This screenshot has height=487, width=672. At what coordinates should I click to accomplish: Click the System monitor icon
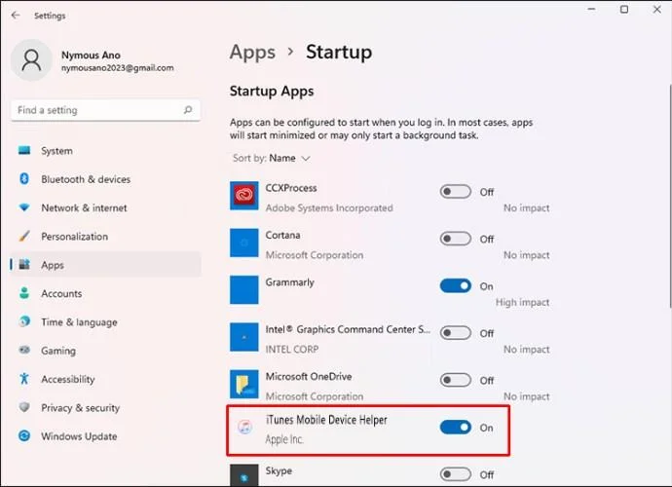click(24, 150)
